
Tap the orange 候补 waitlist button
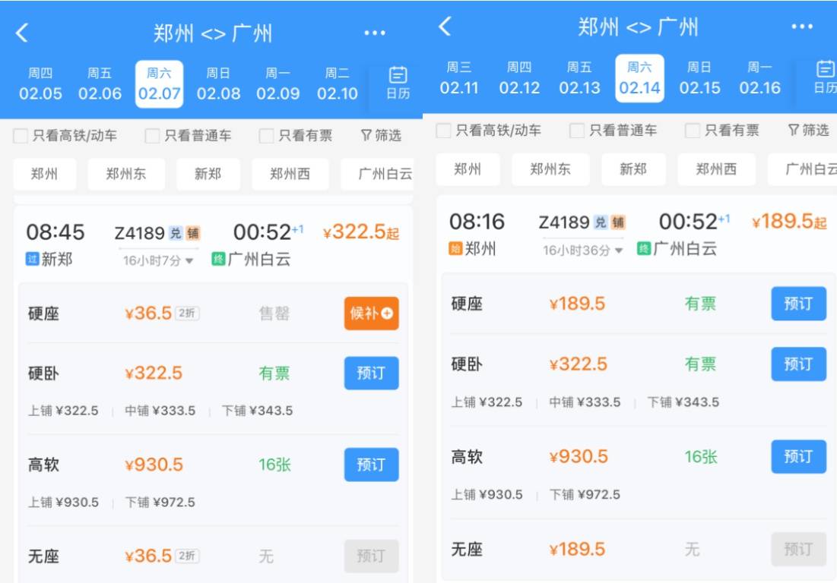pos(371,314)
